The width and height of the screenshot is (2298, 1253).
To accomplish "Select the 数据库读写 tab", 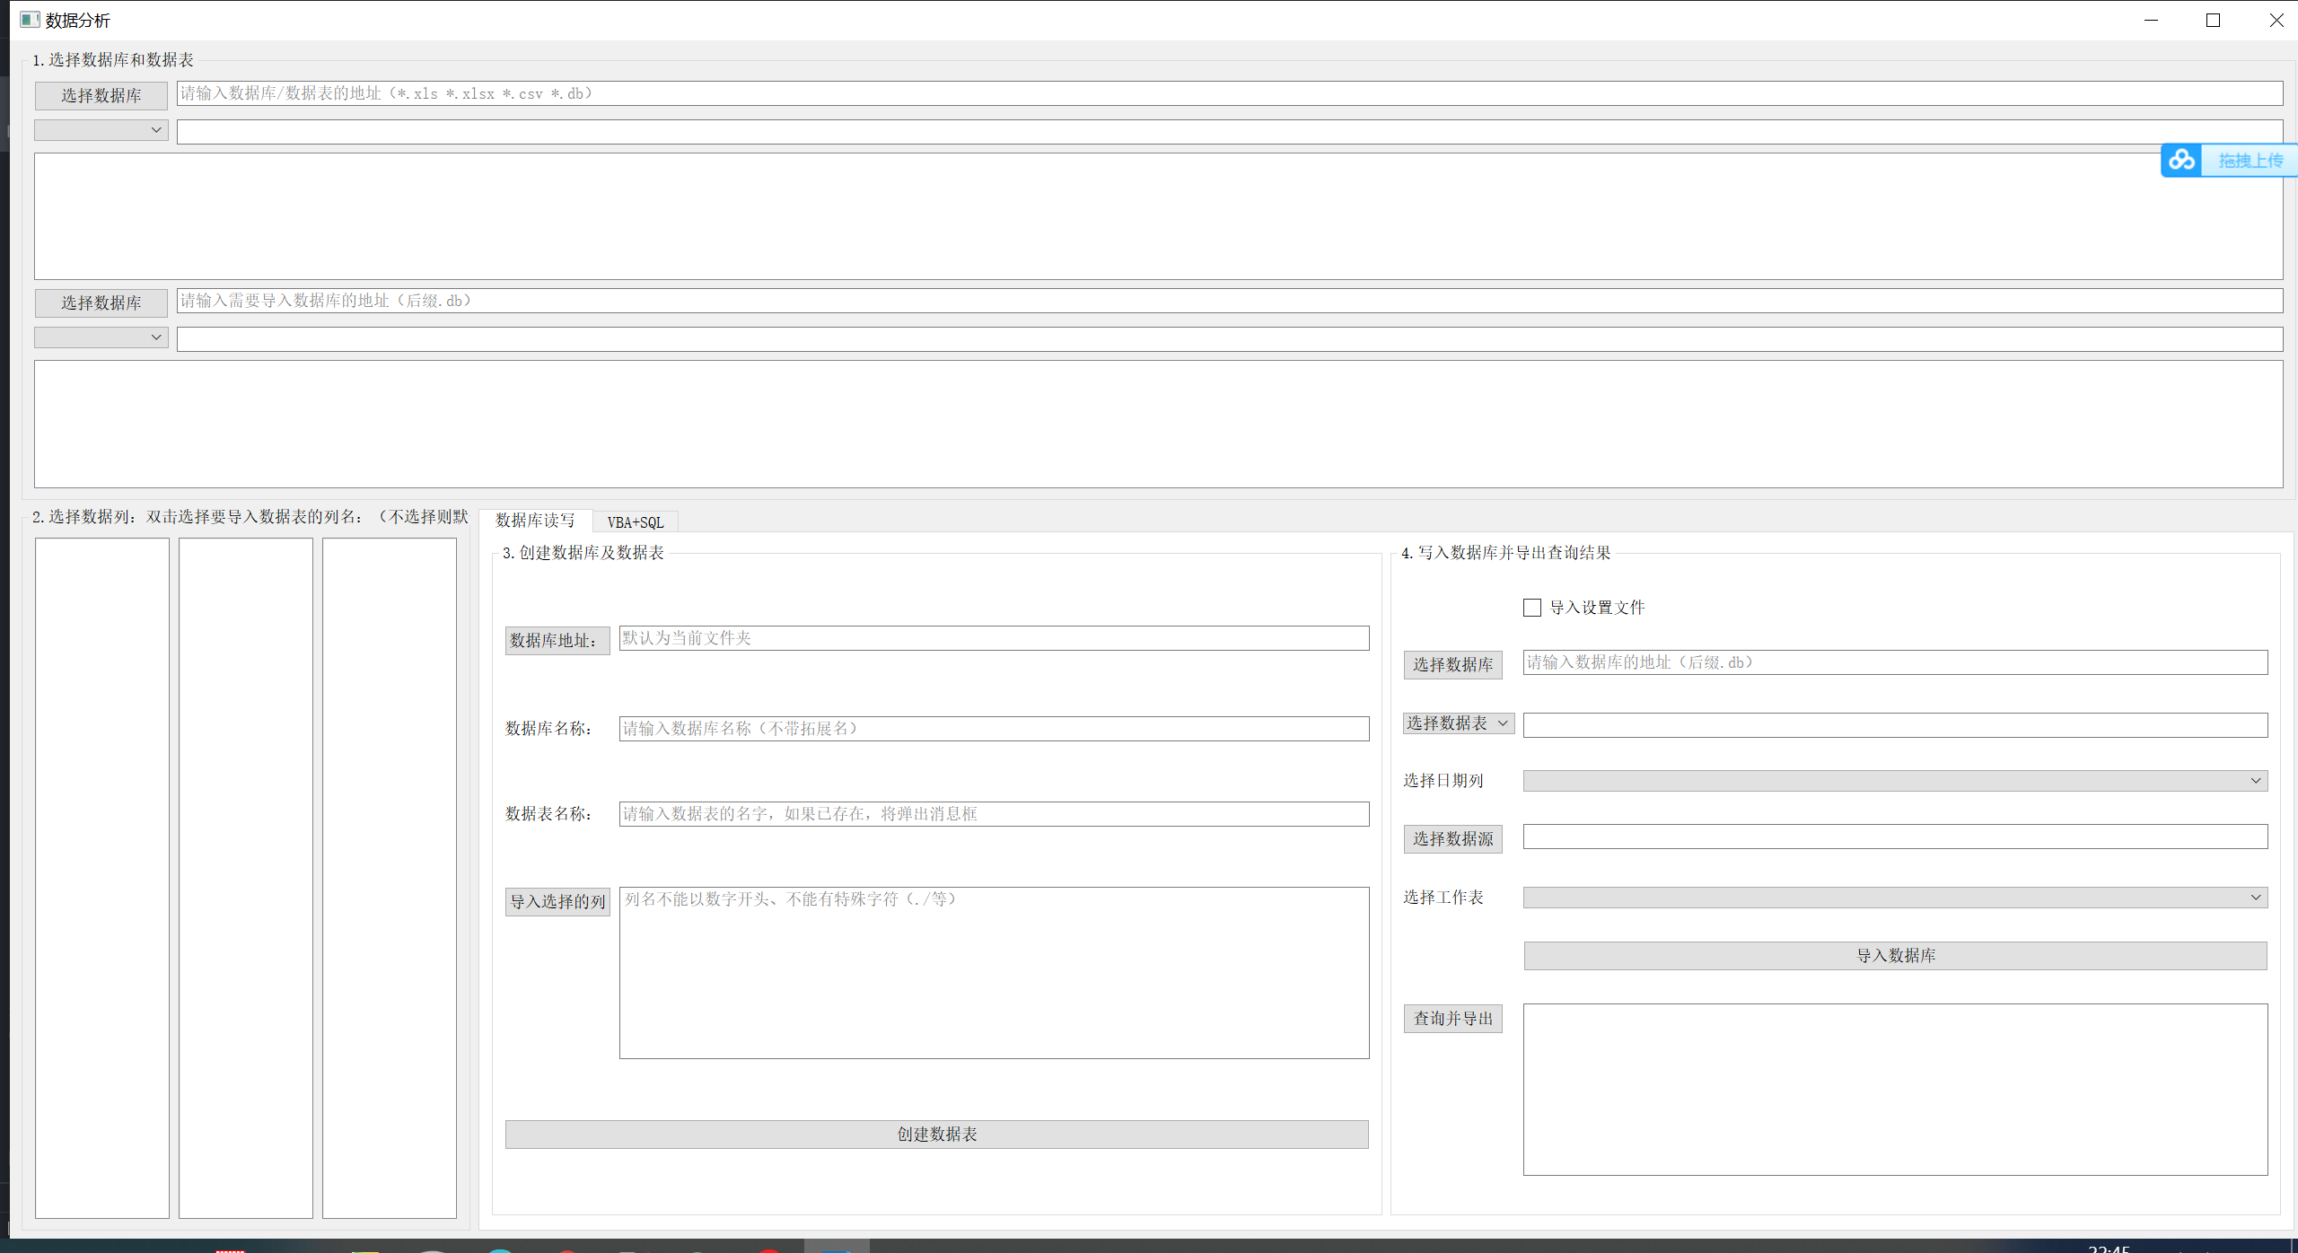I will pos(535,521).
